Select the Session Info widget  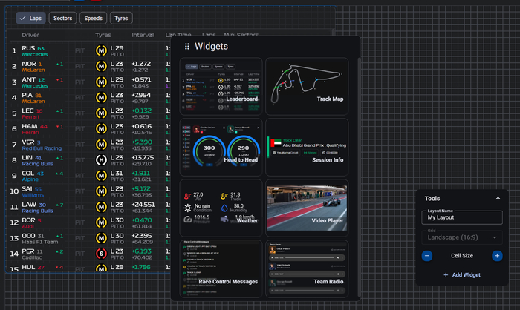point(307,147)
